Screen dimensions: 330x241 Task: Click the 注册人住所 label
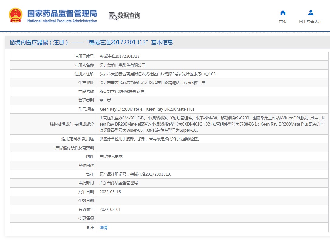coord(84,74)
